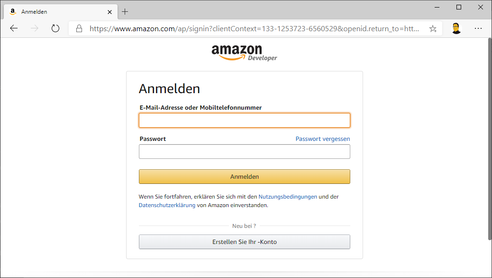The width and height of the screenshot is (492, 278).
Task: Focus the E-Mail-Adresse input field
Action: coord(244,121)
